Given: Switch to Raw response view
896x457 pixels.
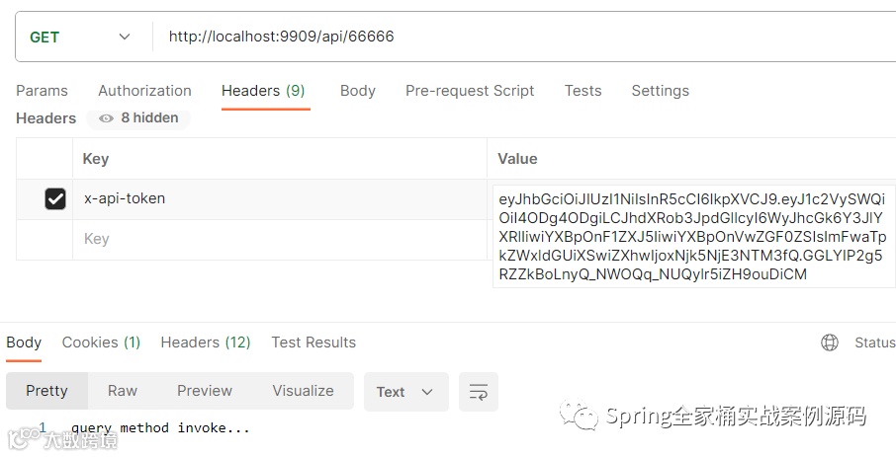Looking at the screenshot, I should click(123, 391).
